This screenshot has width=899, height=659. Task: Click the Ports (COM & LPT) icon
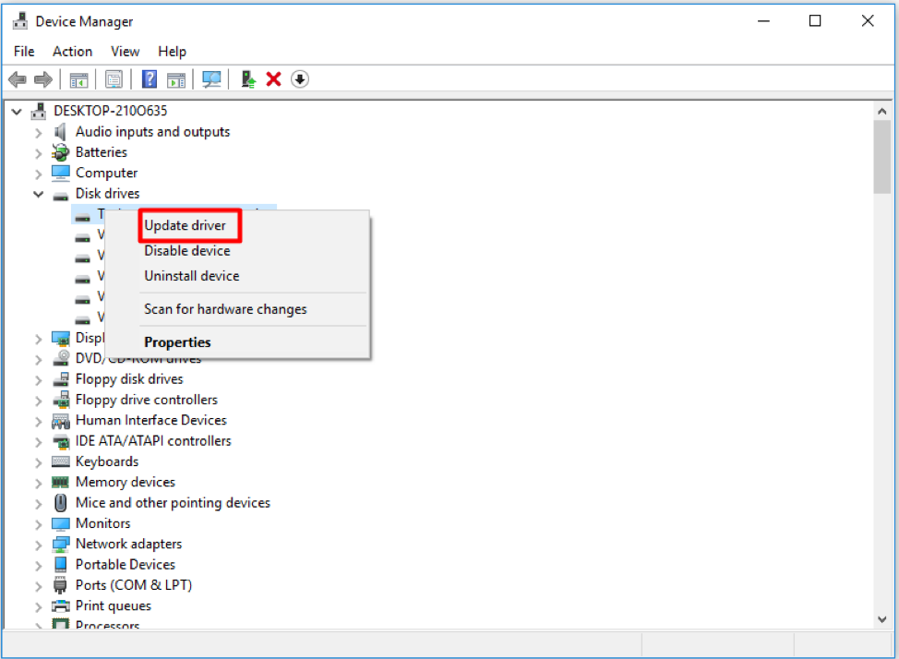[60, 585]
